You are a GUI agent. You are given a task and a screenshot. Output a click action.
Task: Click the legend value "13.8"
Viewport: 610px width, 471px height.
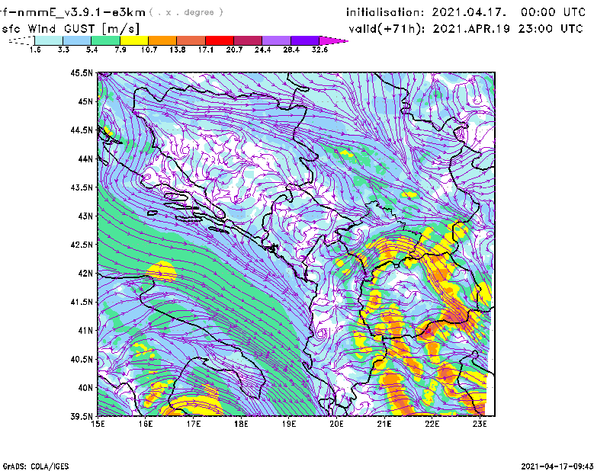tap(177, 50)
